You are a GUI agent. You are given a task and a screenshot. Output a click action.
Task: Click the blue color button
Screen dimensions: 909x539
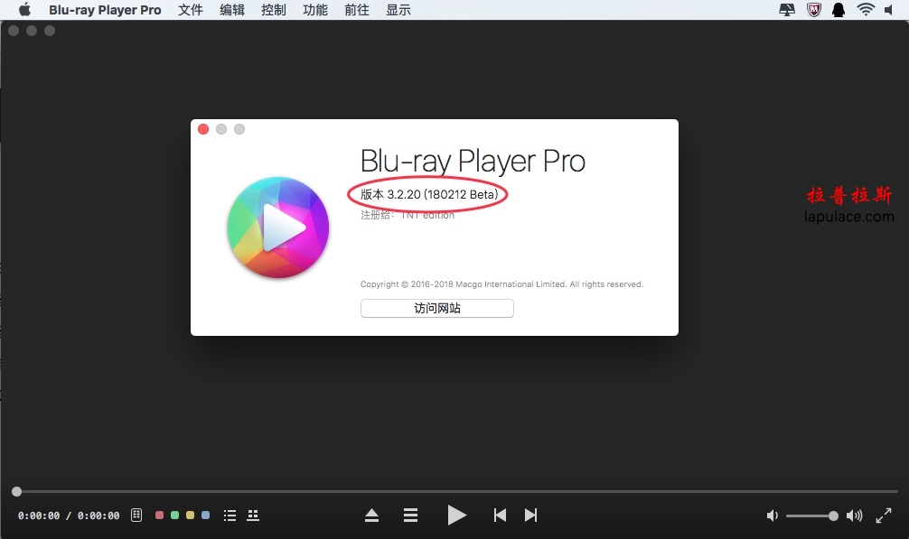tap(205, 516)
